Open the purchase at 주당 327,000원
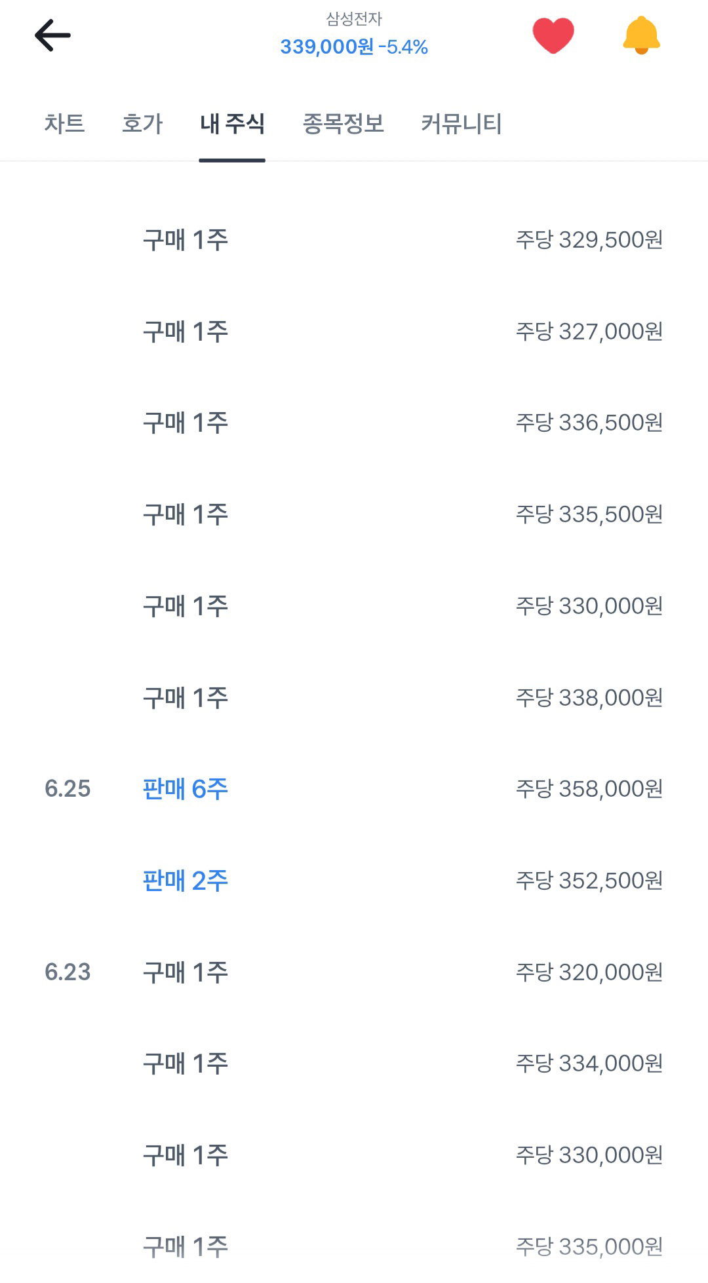Screen dimensions: 708x1283 (x=354, y=332)
